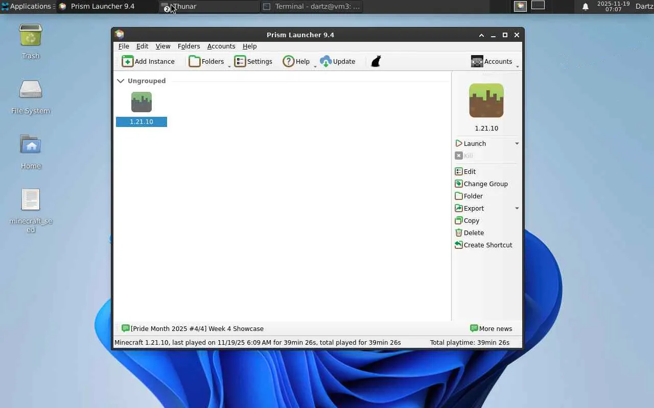Viewport: 654px width, 408px height.
Task: Select the 1.21.10 instance icon in Ungrouped
Action: point(142,102)
